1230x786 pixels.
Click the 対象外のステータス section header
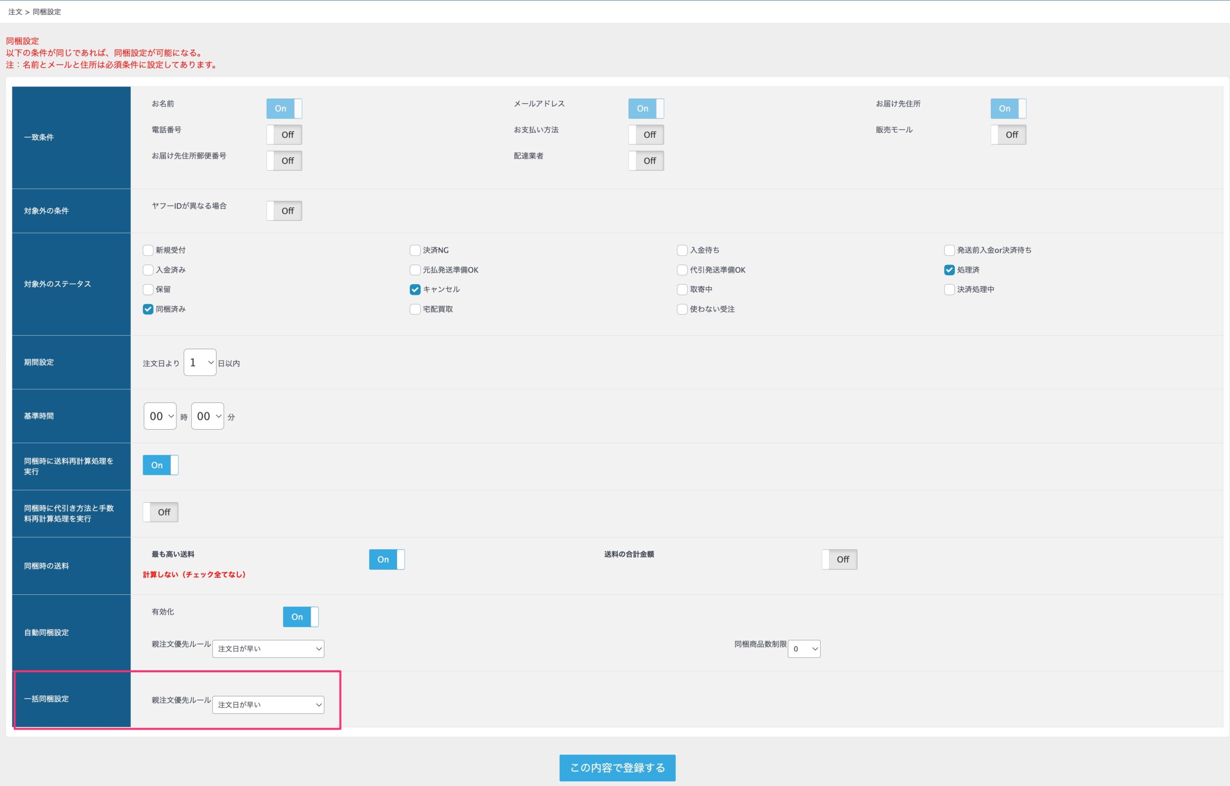click(72, 284)
